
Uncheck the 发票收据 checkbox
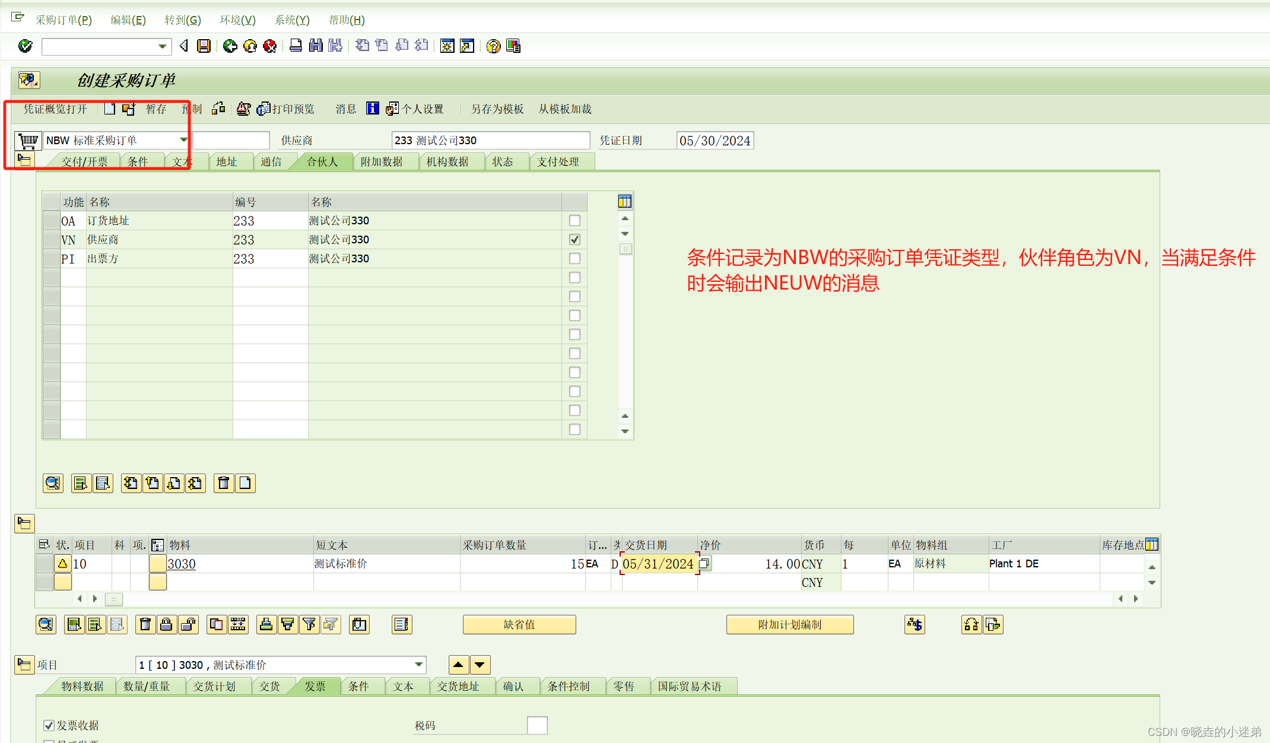[x=49, y=725]
